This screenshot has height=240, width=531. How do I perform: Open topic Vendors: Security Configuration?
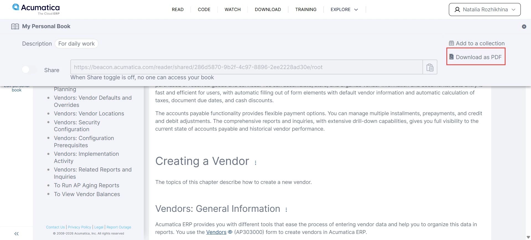(x=77, y=126)
